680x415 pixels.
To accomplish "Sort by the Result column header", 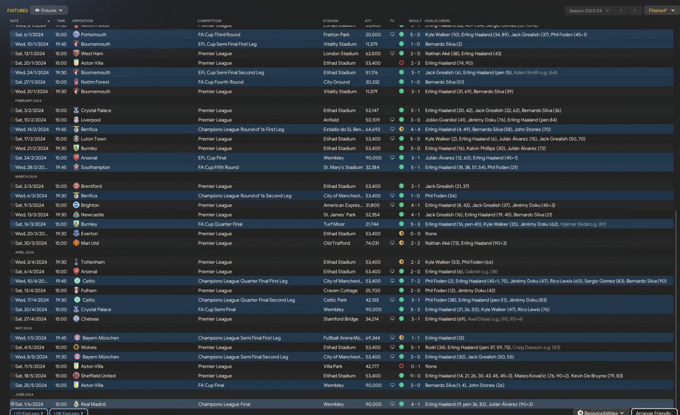I will (x=415, y=21).
